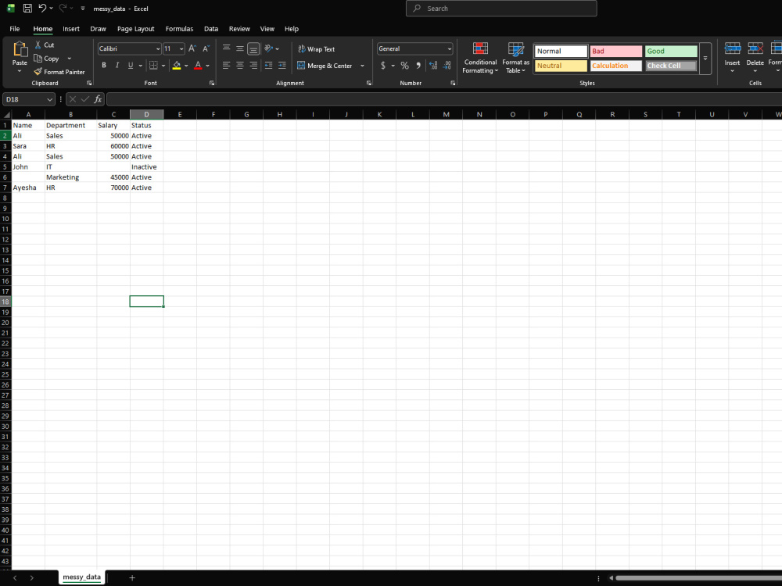
Task: Cut the selection with the scissors icon
Action: coord(38,45)
